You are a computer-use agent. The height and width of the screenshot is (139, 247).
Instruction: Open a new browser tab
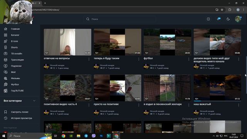click(45, 3)
